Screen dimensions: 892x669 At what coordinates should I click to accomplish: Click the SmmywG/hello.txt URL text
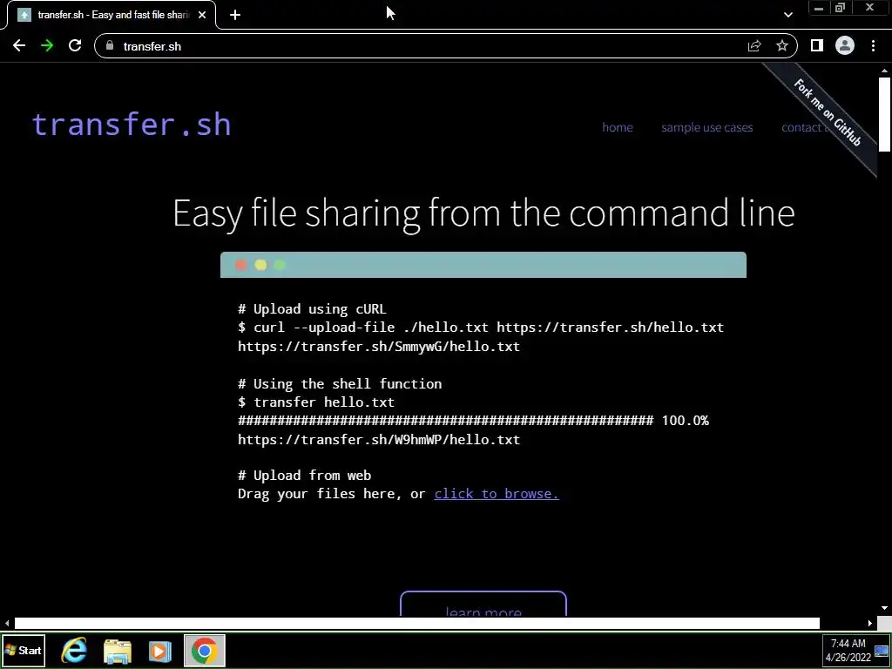(x=379, y=347)
